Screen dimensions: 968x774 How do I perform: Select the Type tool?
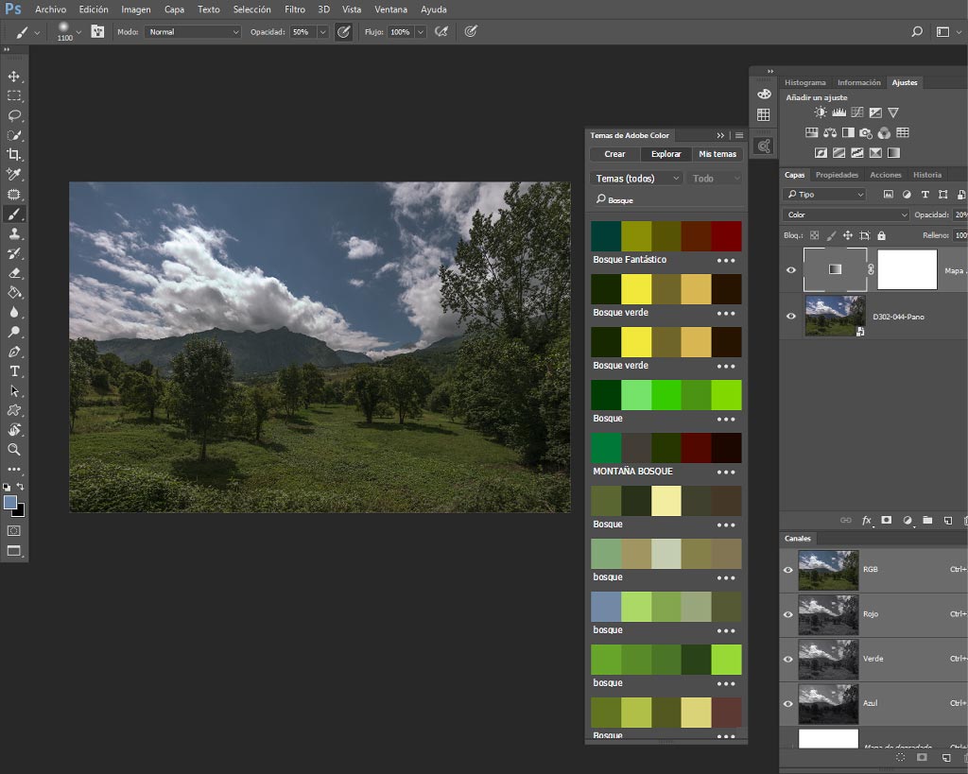point(13,371)
